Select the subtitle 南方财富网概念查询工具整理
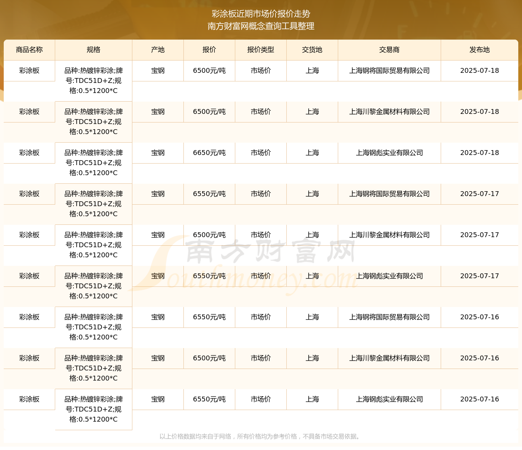The width and height of the screenshot is (522, 450). [261, 26]
